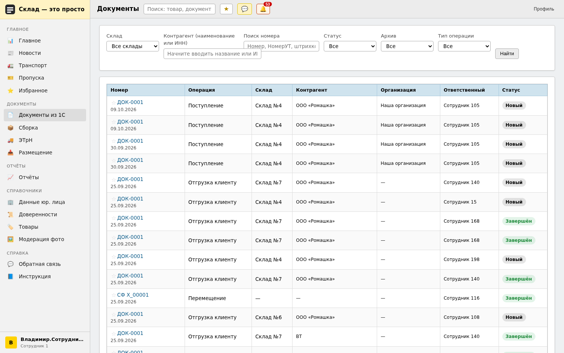Click the chart icon next to Главное
This screenshot has width=564, height=353.
coord(11,41)
